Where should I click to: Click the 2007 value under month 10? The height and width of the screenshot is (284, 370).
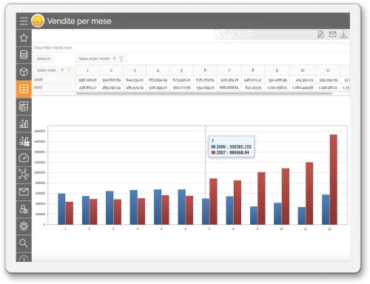click(303, 87)
